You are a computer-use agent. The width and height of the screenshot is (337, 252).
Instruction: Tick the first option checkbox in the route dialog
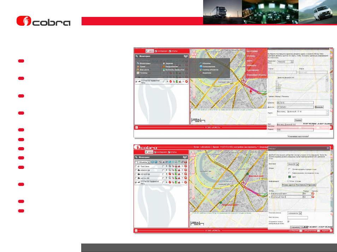click(289, 169)
